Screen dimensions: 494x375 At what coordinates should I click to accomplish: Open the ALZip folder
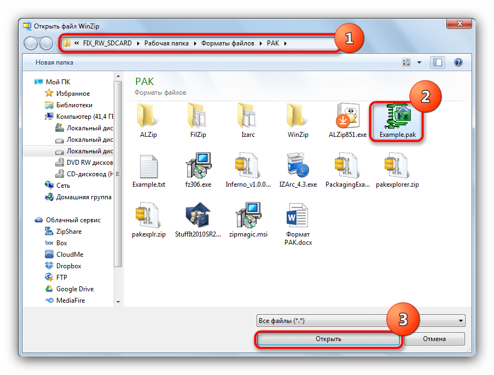pos(148,121)
